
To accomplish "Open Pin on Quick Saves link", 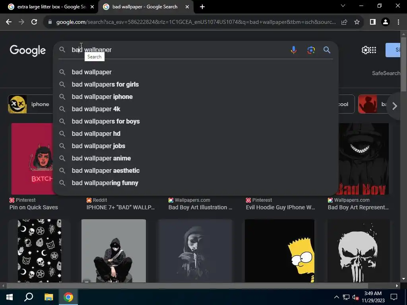I will point(34,207).
